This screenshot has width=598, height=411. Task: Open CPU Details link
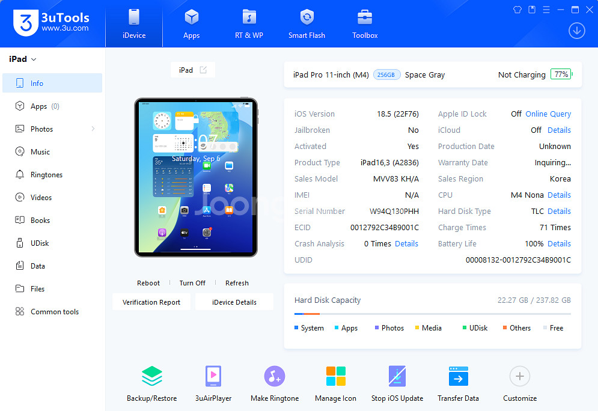click(559, 195)
